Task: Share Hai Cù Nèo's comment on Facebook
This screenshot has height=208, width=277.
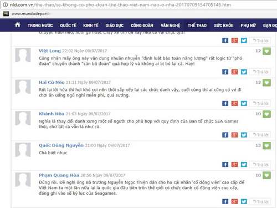Action: tap(225, 103)
